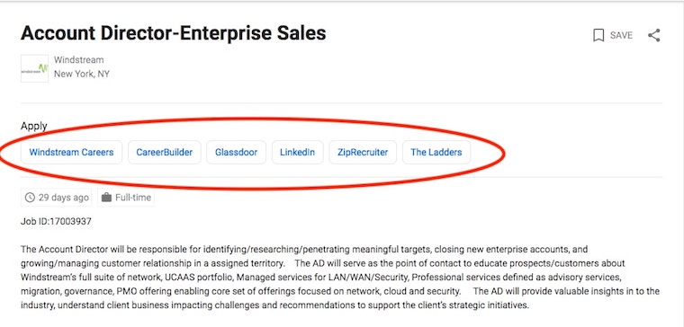
Task: Select ZipRecruiter to apply
Action: [x=363, y=153]
